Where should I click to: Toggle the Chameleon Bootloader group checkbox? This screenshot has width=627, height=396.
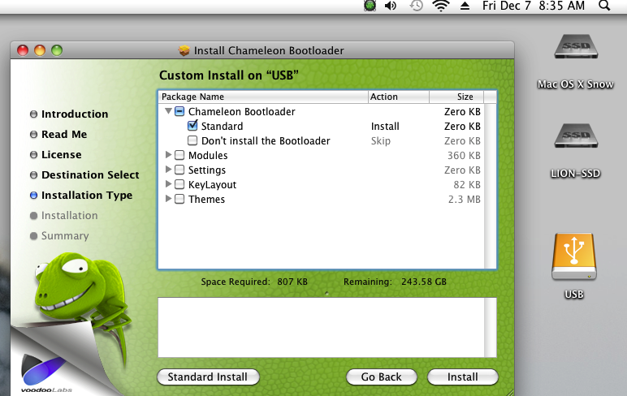point(179,111)
